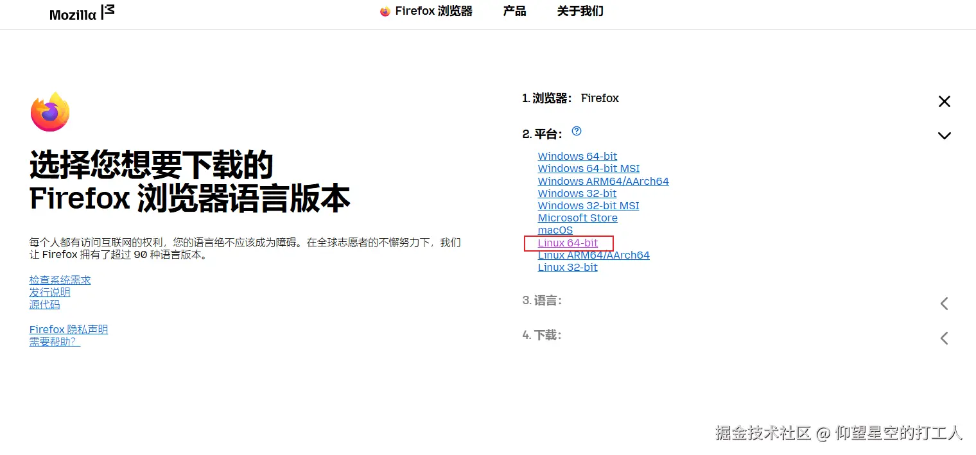976x455 pixels.
Task: Open the 关于我们 menu
Action: 580,11
